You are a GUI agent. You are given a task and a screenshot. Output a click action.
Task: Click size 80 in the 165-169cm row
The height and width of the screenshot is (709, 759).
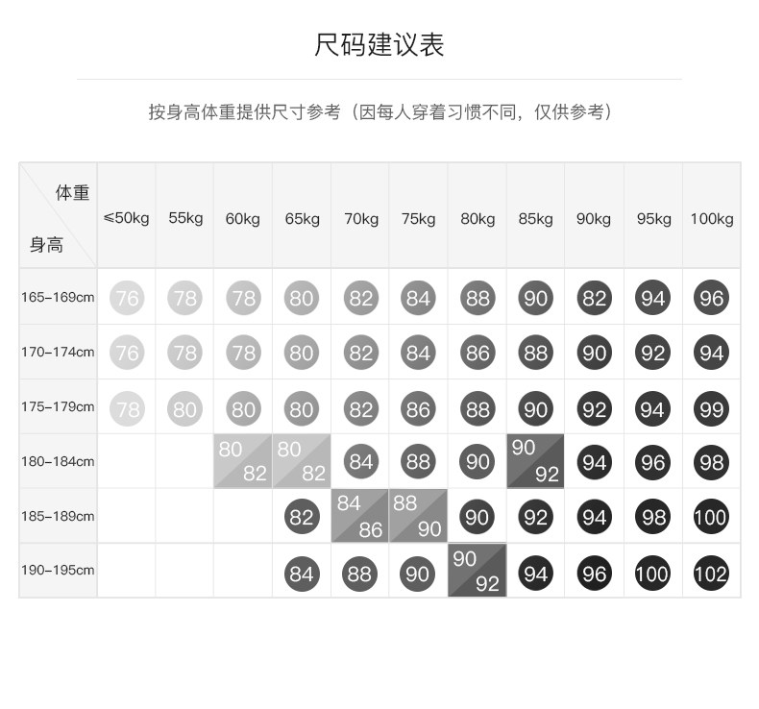302,298
